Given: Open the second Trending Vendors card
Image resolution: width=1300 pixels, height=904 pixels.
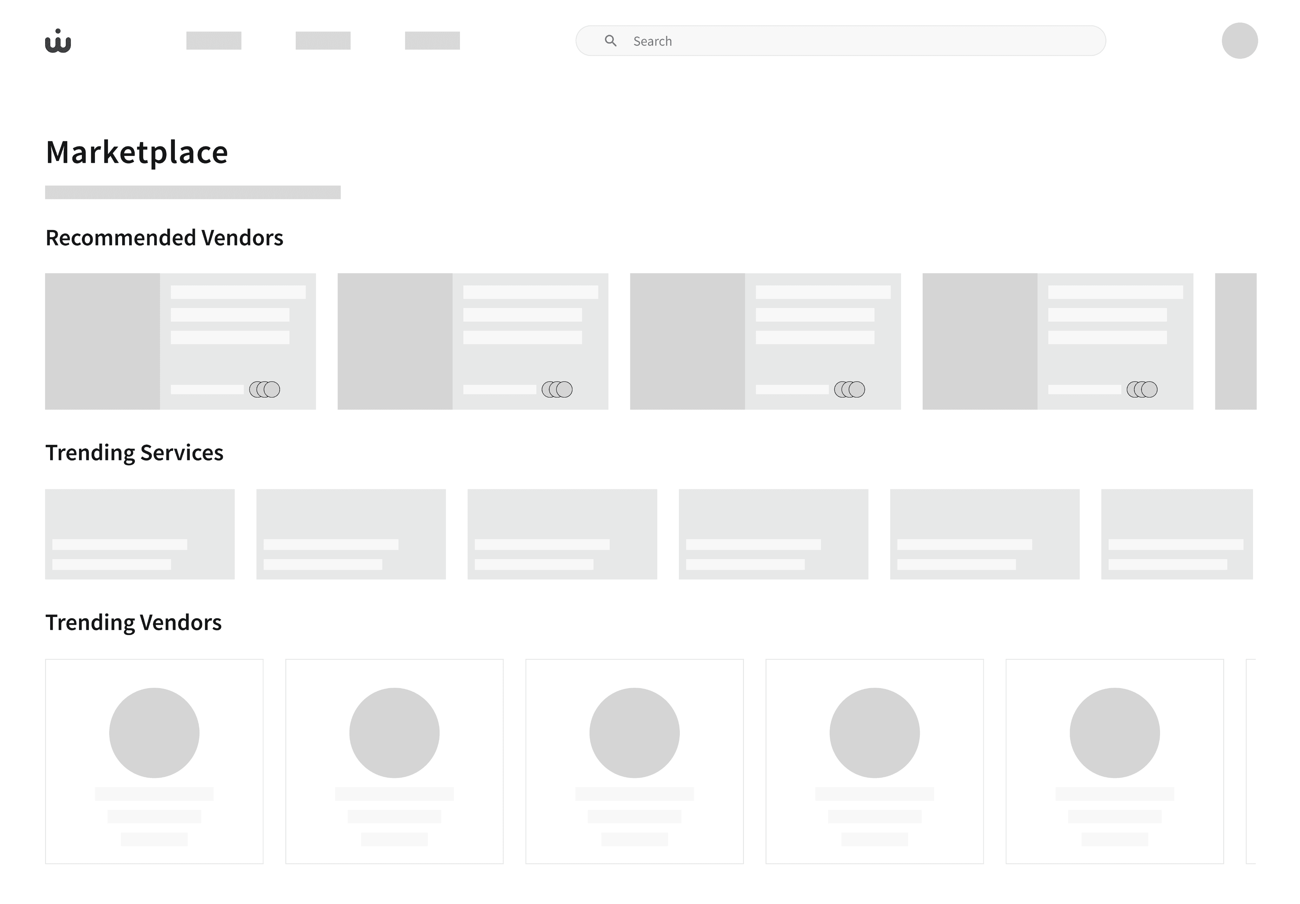Looking at the screenshot, I should click(x=394, y=761).
